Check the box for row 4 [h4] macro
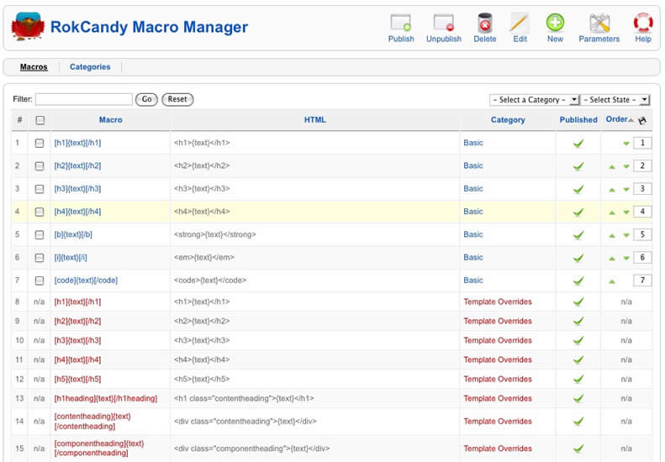Viewport: 665px width, 462px height. point(40,212)
